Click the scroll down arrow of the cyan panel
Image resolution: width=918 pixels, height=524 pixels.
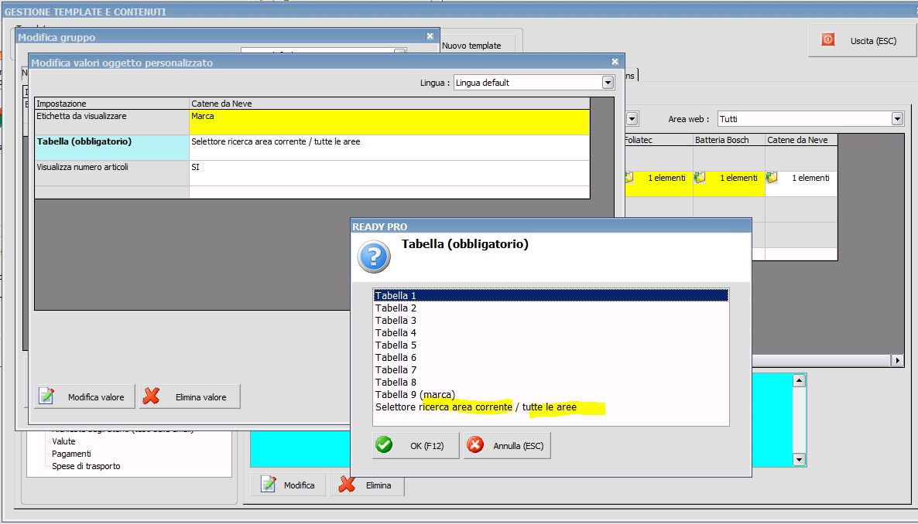pos(799,459)
